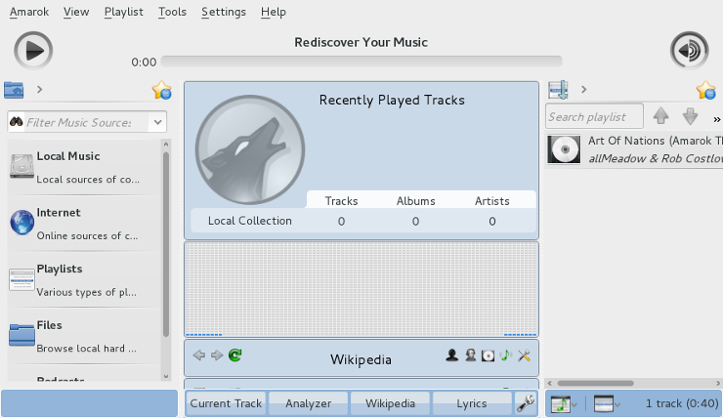Open the Amarok menu
The height and width of the screenshot is (418, 723).
tap(29, 12)
